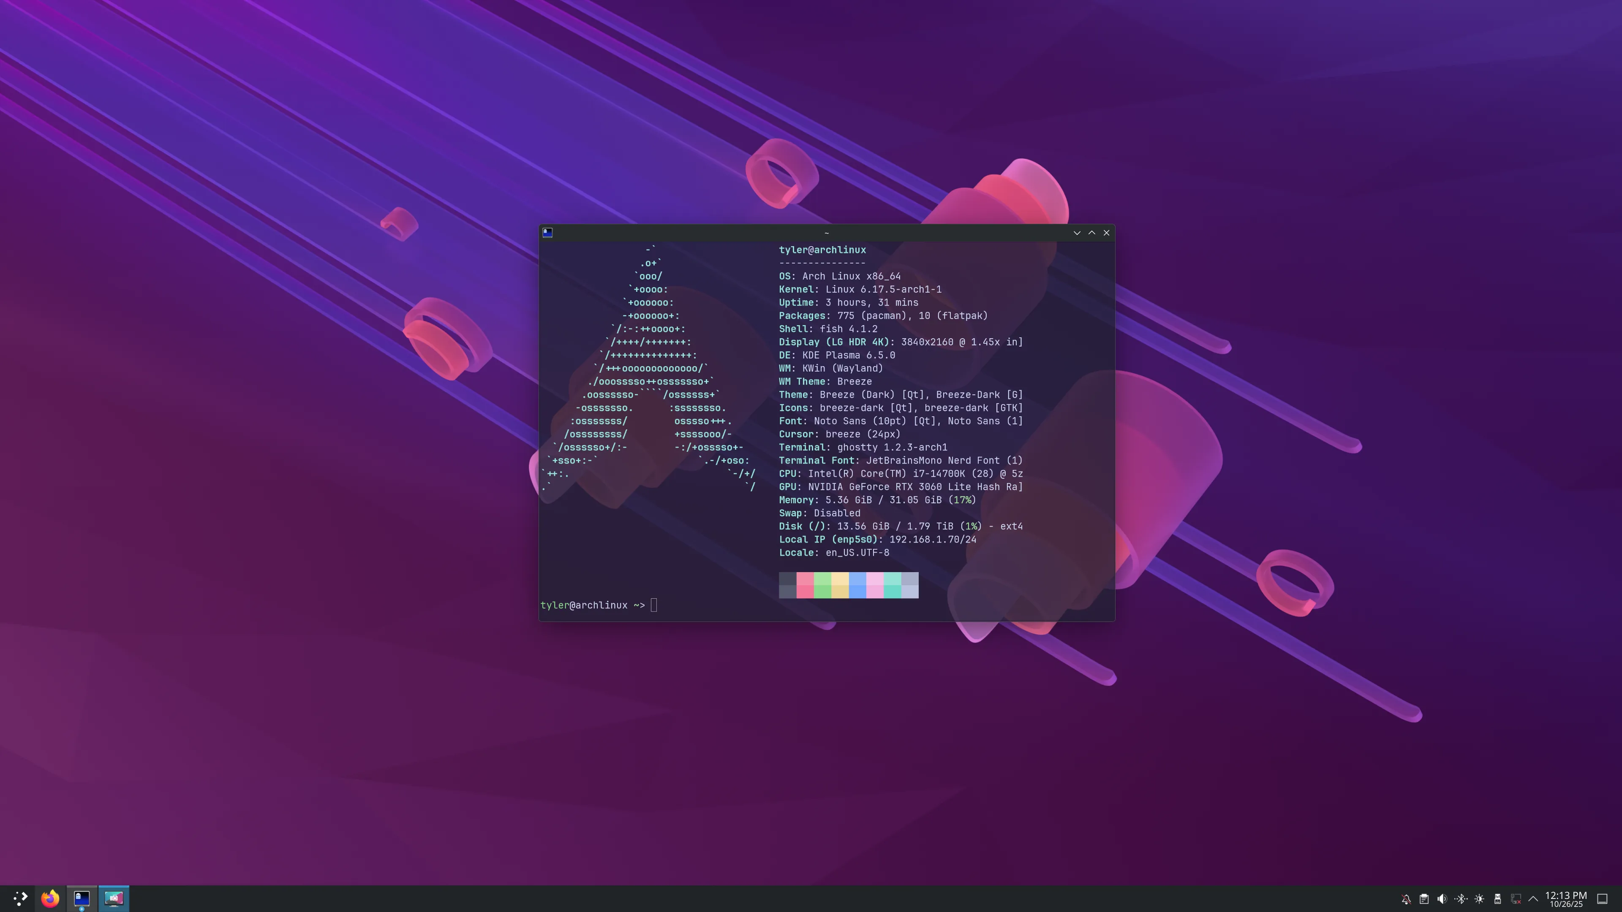Image resolution: width=1622 pixels, height=912 pixels.
Task: Open the Ghostty terminal taskbar icon
Action: [82, 899]
